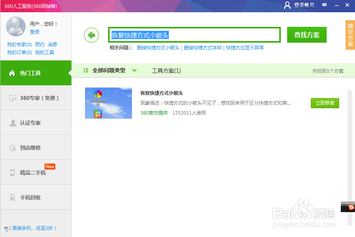Select 手机回收 in the sidebar

point(36,197)
